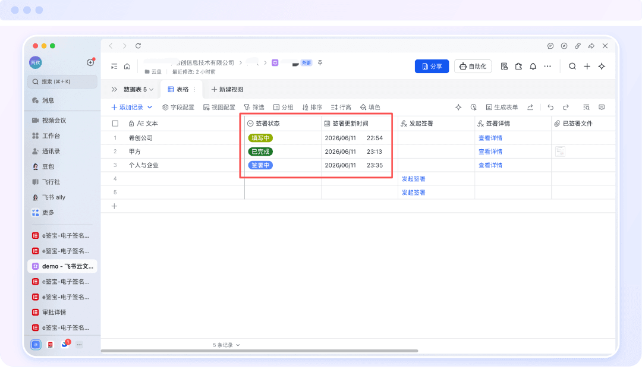This screenshot has width=642, height=372.
Task: Open the extensions puzzle icon
Action: pos(518,67)
